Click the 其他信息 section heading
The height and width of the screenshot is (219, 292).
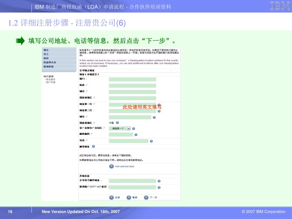84,176
